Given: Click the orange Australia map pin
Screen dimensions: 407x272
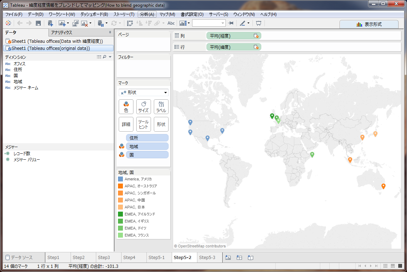Looking at the screenshot, I should [x=383, y=186].
